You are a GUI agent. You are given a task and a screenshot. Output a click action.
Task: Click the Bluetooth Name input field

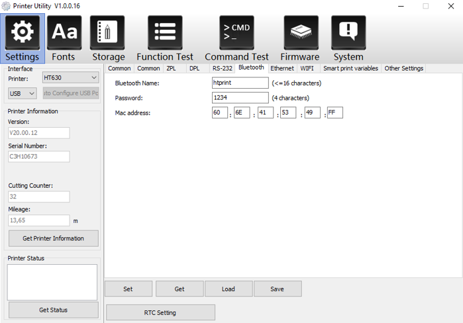240,83
